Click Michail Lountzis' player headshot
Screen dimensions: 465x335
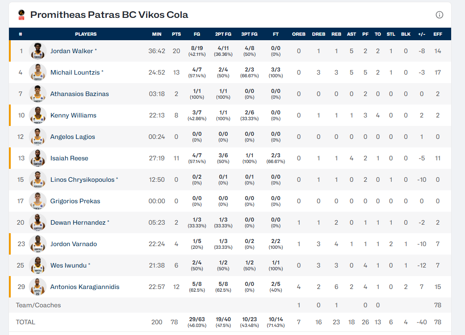38,72
